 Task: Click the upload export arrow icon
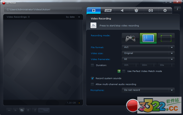[x=28, y=110]
